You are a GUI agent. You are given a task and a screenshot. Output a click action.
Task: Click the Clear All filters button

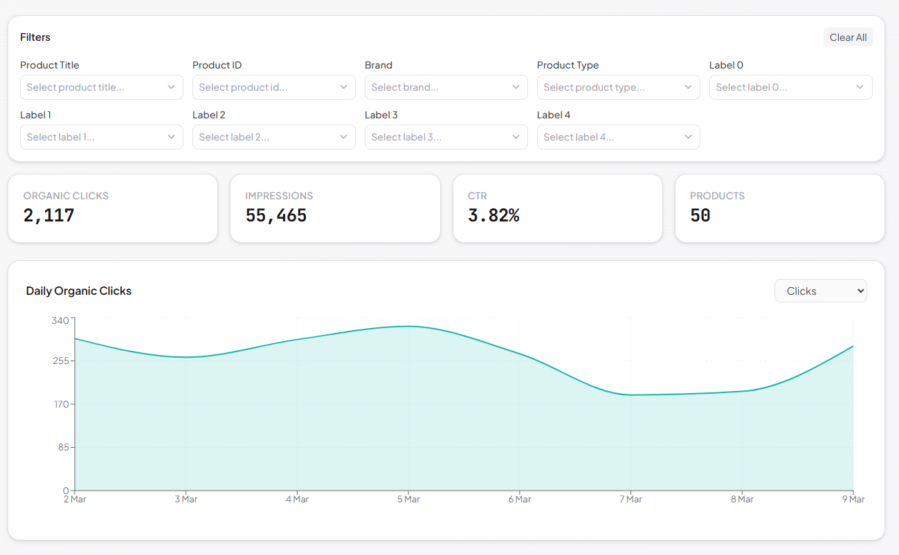tap(848, 37)
